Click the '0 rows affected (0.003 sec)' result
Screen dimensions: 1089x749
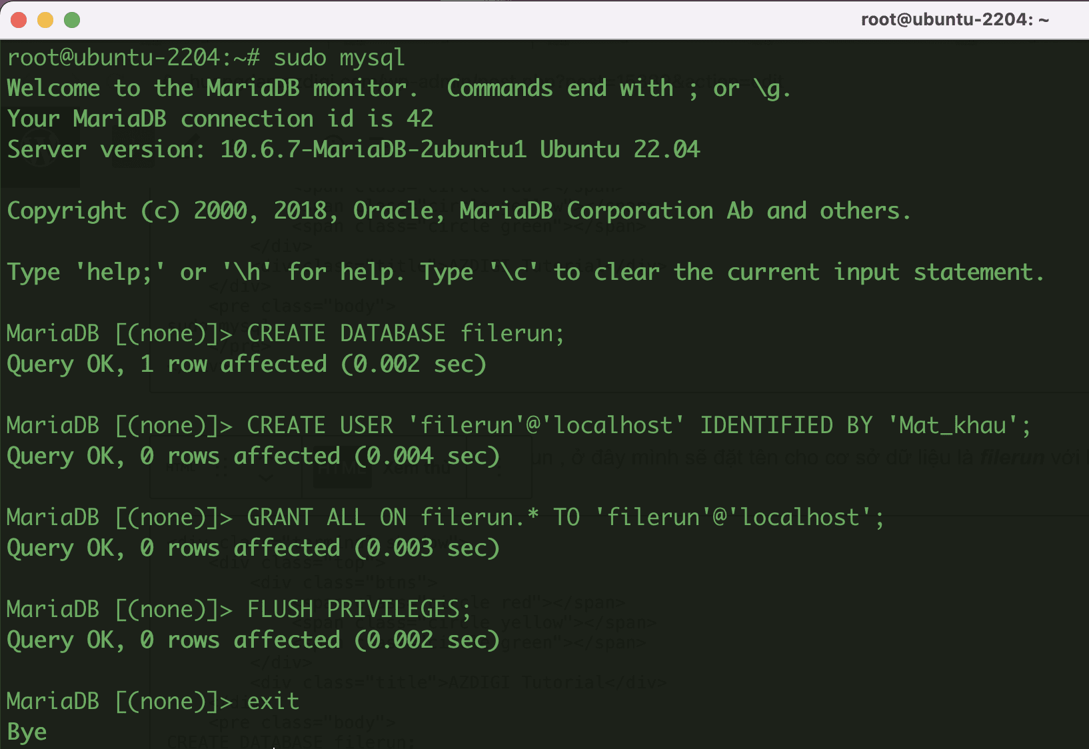tap(320, 548)
